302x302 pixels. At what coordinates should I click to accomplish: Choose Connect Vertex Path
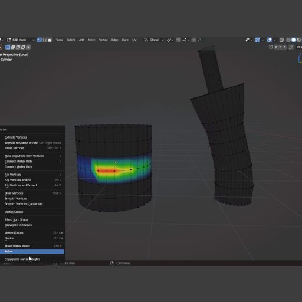[32, 161]
